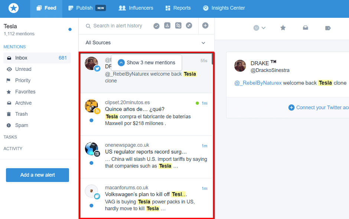This screenshot has width=349, height=219.
Task: Click the plus add icon in toolbar
Action: click(x=205, y=26)
